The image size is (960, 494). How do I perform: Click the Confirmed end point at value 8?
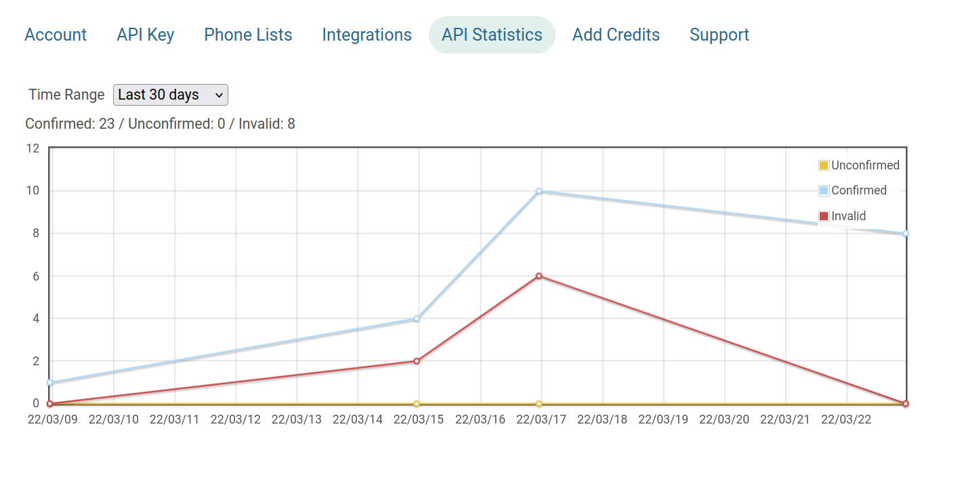[906, 234]
